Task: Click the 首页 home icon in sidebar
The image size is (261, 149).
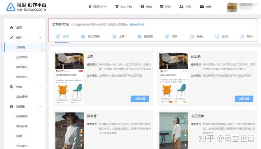Action: pos(12,28)
